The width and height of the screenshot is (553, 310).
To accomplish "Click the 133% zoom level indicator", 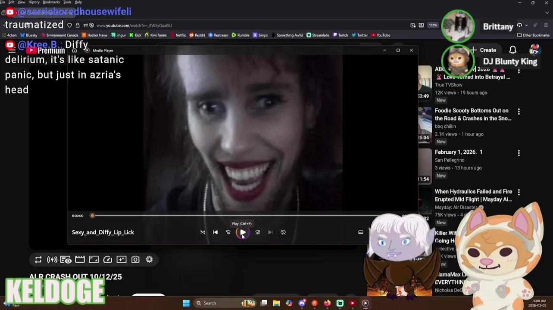I will tap(433, 25).
